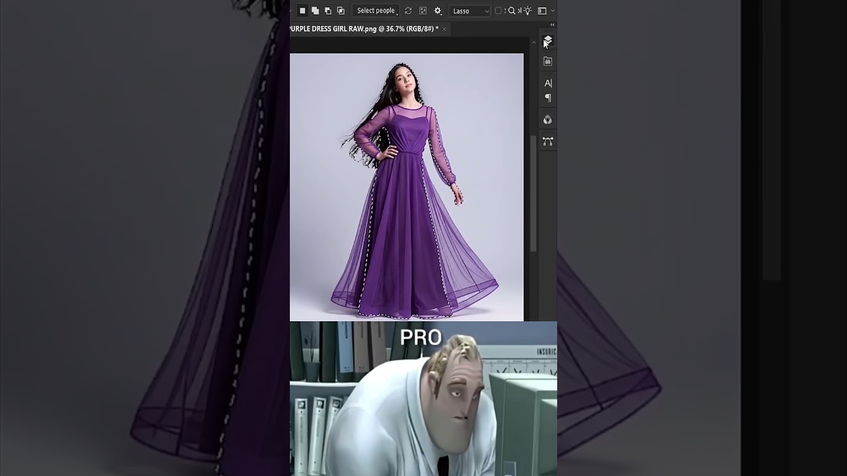Viewport: 847px width, 476px height.
Task: Click the masked preview thumbnail icon
Action: click(423, 11)
